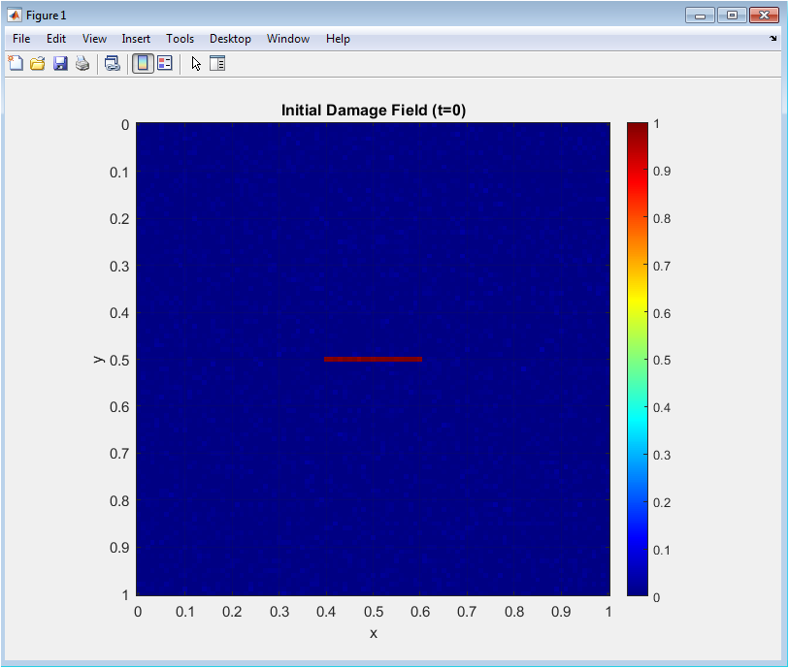Print the figure with the printer icon
This screenshot has width=789, height=668.
point(82,64)
